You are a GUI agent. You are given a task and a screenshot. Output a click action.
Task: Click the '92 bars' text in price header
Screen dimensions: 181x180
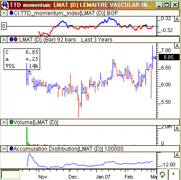coord(67,40)
